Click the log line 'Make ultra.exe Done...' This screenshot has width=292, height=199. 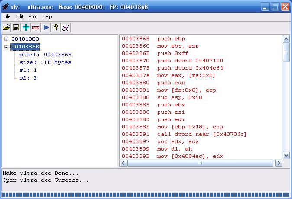(40, 173)
